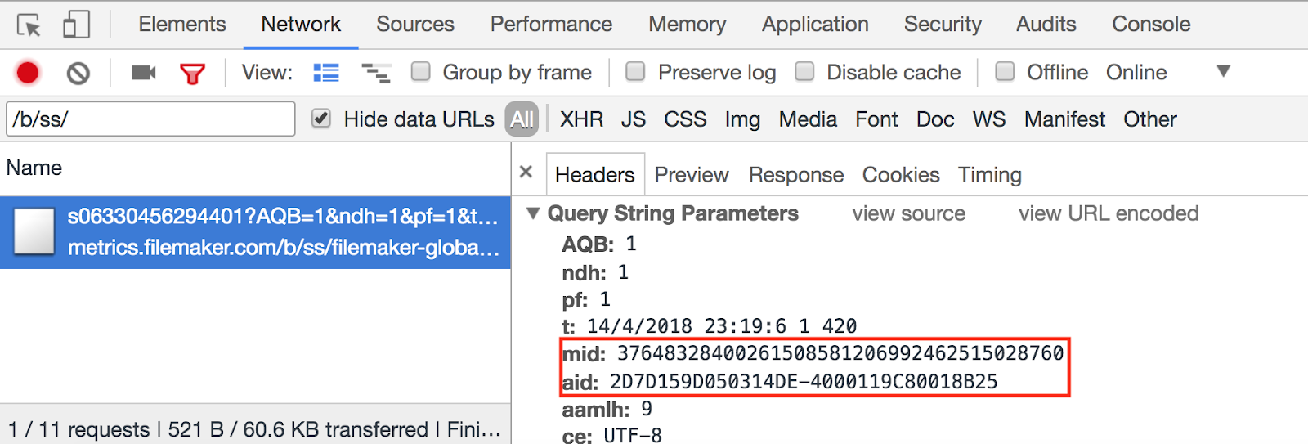1308x444 pixels.
Task: Switch to the Timing tab
Action: click(989, 175)
